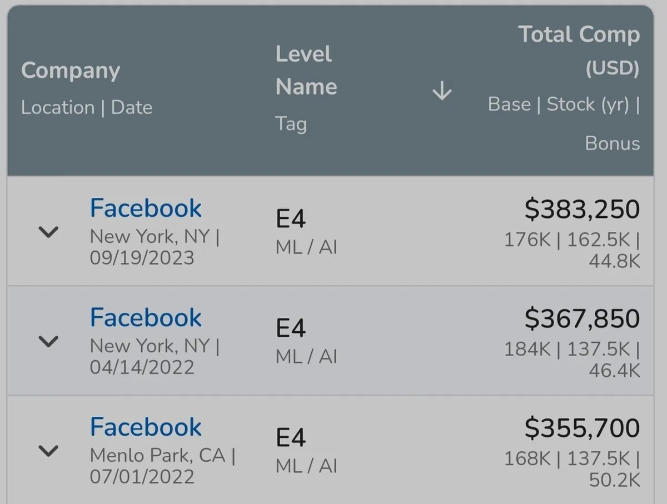The width and height of the screenshot is (667, 504).
Task: Select the $383,250 total compensation value
Action: 582,209
